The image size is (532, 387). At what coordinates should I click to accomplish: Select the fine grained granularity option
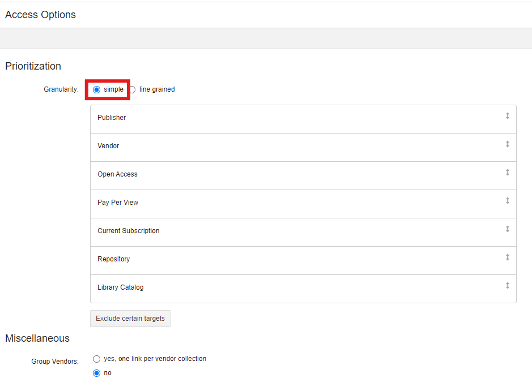point(133,89)
